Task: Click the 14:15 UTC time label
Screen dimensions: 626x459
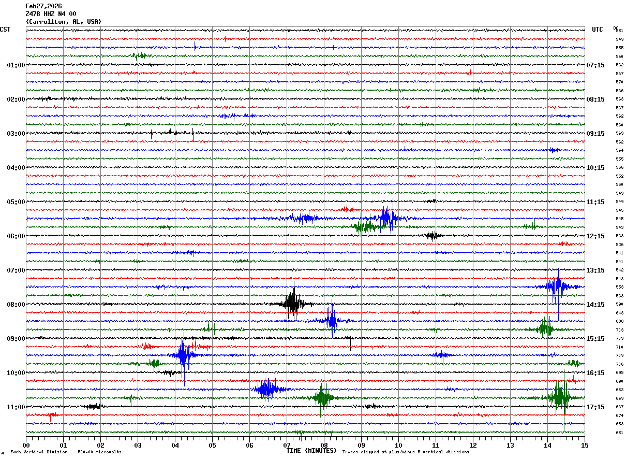Action: point(595,305)
